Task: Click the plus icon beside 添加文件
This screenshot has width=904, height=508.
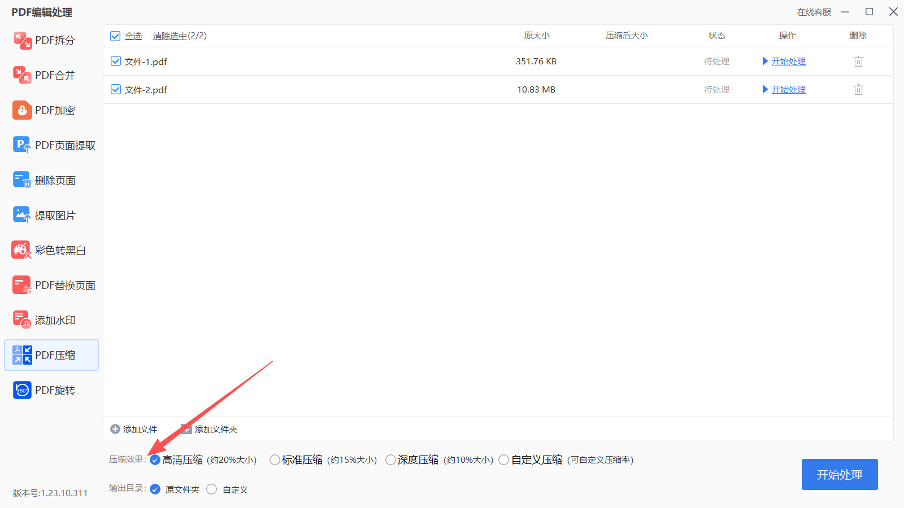Action: (x=115, y=430)
